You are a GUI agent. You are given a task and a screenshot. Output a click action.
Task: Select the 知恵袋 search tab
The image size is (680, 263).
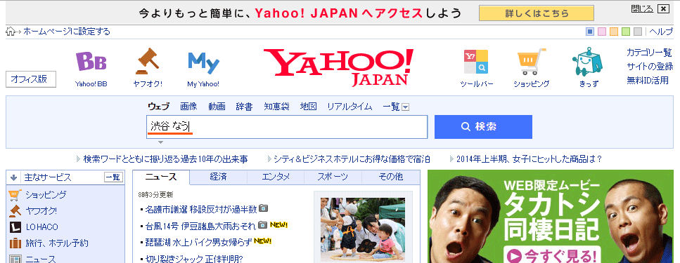tap(276, 107)
